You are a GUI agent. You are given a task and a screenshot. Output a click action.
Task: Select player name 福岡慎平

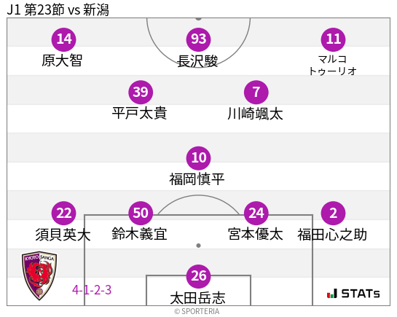pyautogui.click(x=197, y=179)
